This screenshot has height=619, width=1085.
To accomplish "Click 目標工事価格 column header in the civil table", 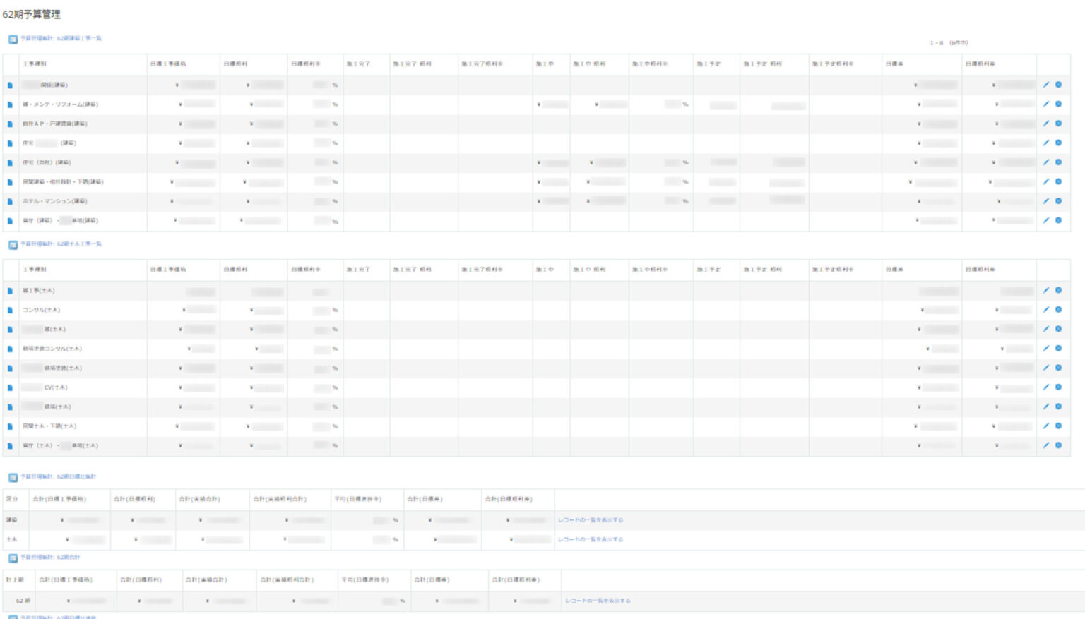I will (x=168, y=270).
